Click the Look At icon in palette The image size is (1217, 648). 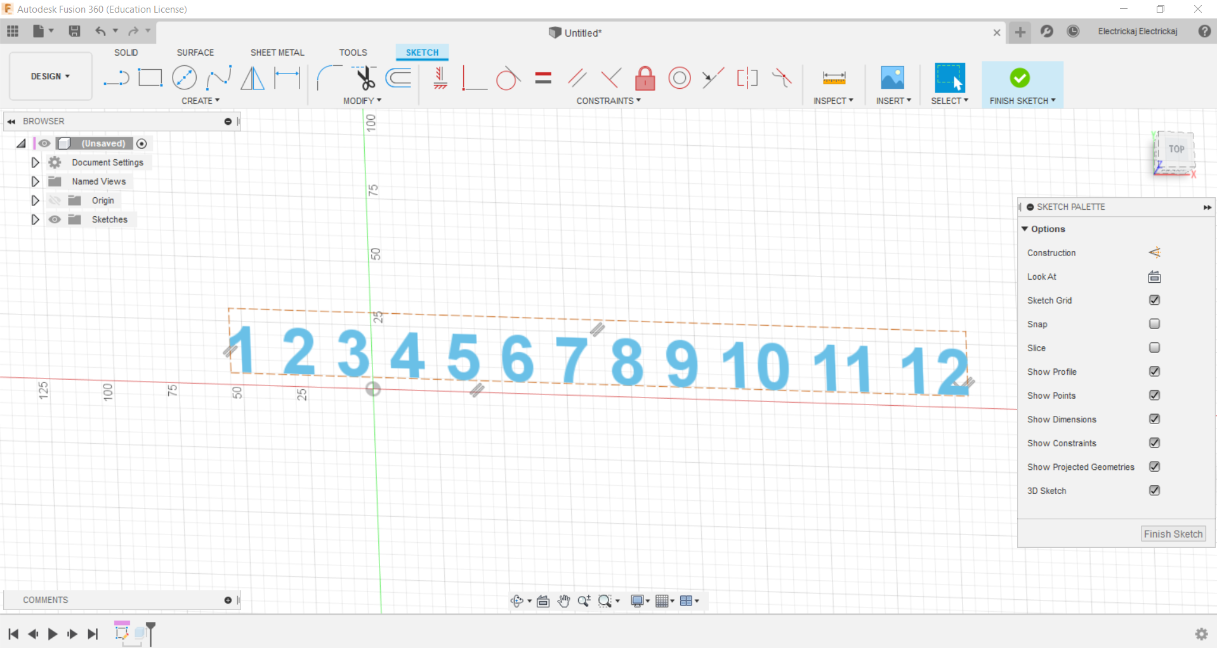click(1154, 276)
